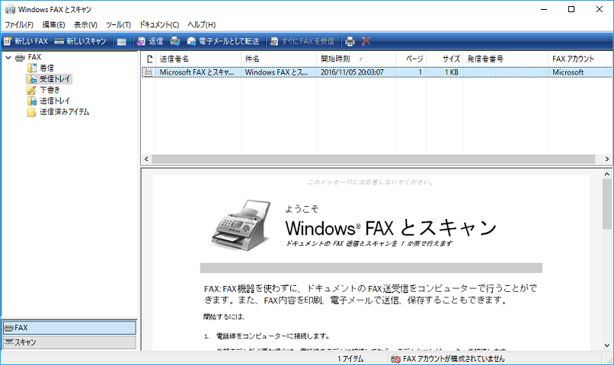Viewport: 614px width, 365px height.
Task: Select the Microsoft FAX とスキャン message row
Action: [x=376, y=72]
